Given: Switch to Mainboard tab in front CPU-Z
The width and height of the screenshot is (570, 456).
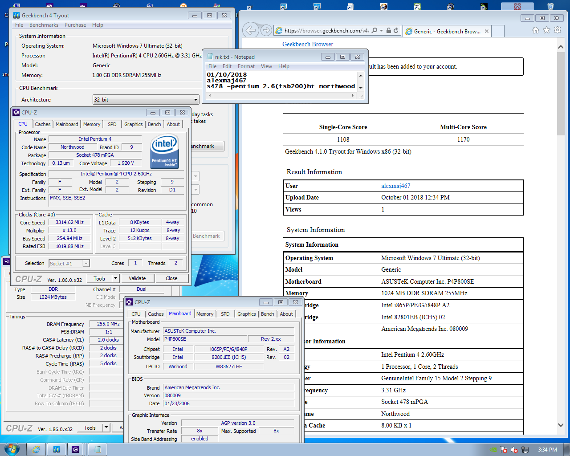Looking at the screenshot, I should (67, 124).
